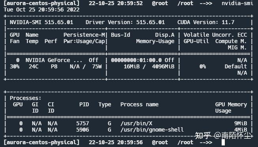Click the CUDA Version 11.7 label
Image resolution: width=258 pixels, height=147 pixels.
click(x=206, y=22)
